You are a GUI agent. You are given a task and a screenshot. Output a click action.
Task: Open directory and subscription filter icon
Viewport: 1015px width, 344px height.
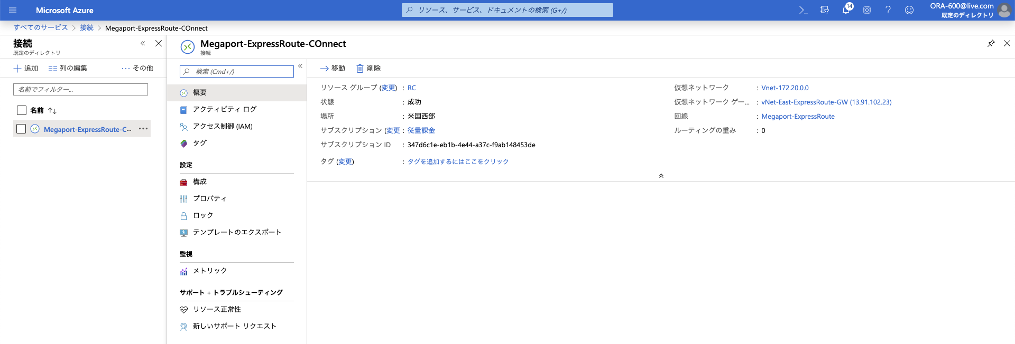click(824, 10)
